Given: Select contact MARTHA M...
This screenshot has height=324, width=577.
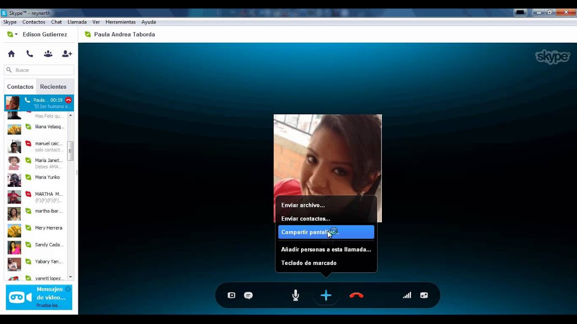Looking at the screenshot, I should 36,197.
